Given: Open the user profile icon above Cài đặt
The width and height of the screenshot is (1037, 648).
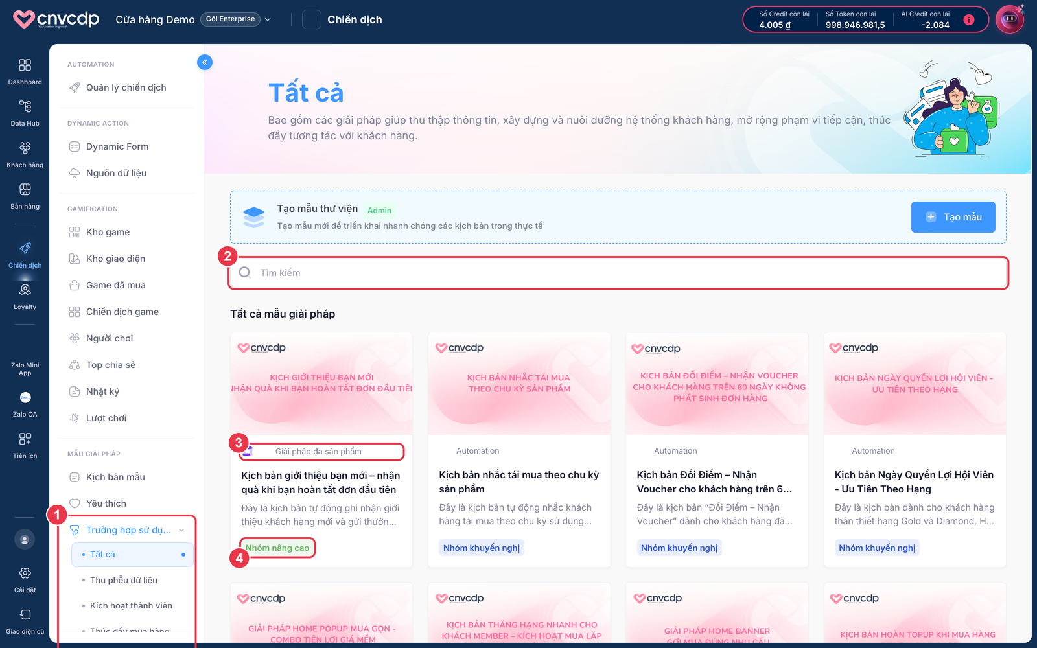Looking at the screenshot, I should tap(25, 539).
